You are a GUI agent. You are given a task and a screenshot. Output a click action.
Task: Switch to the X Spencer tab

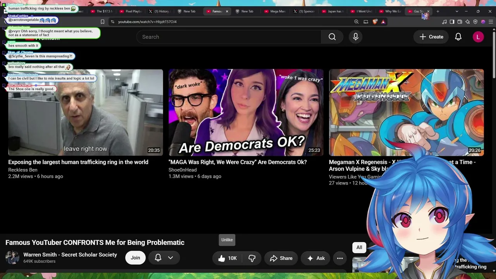coord(304,11)
